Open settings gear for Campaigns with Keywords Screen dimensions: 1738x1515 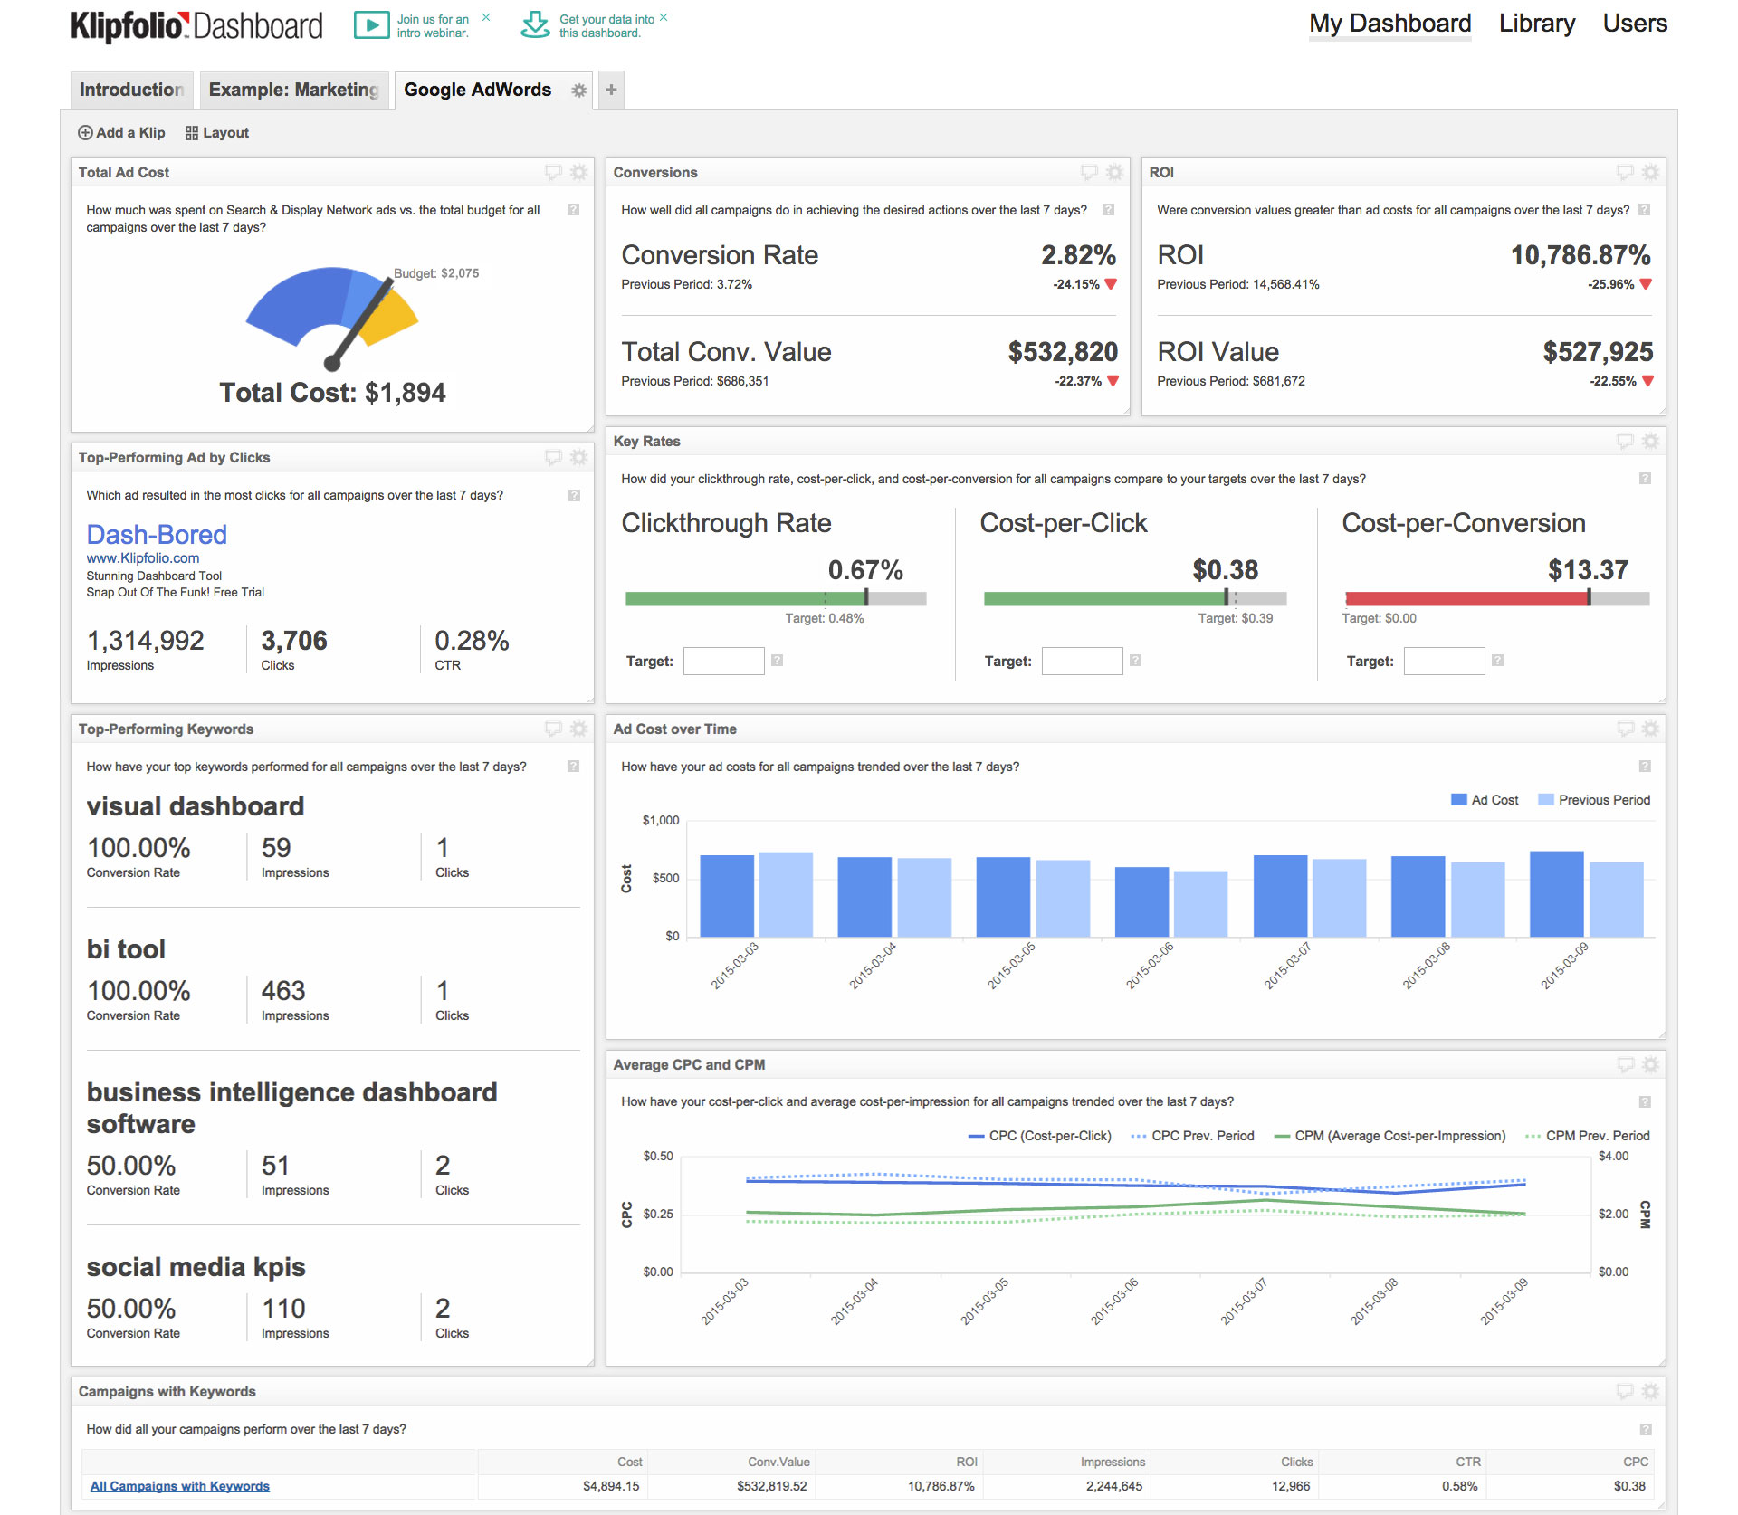pyautogui.click(x=1649, y=1392)
